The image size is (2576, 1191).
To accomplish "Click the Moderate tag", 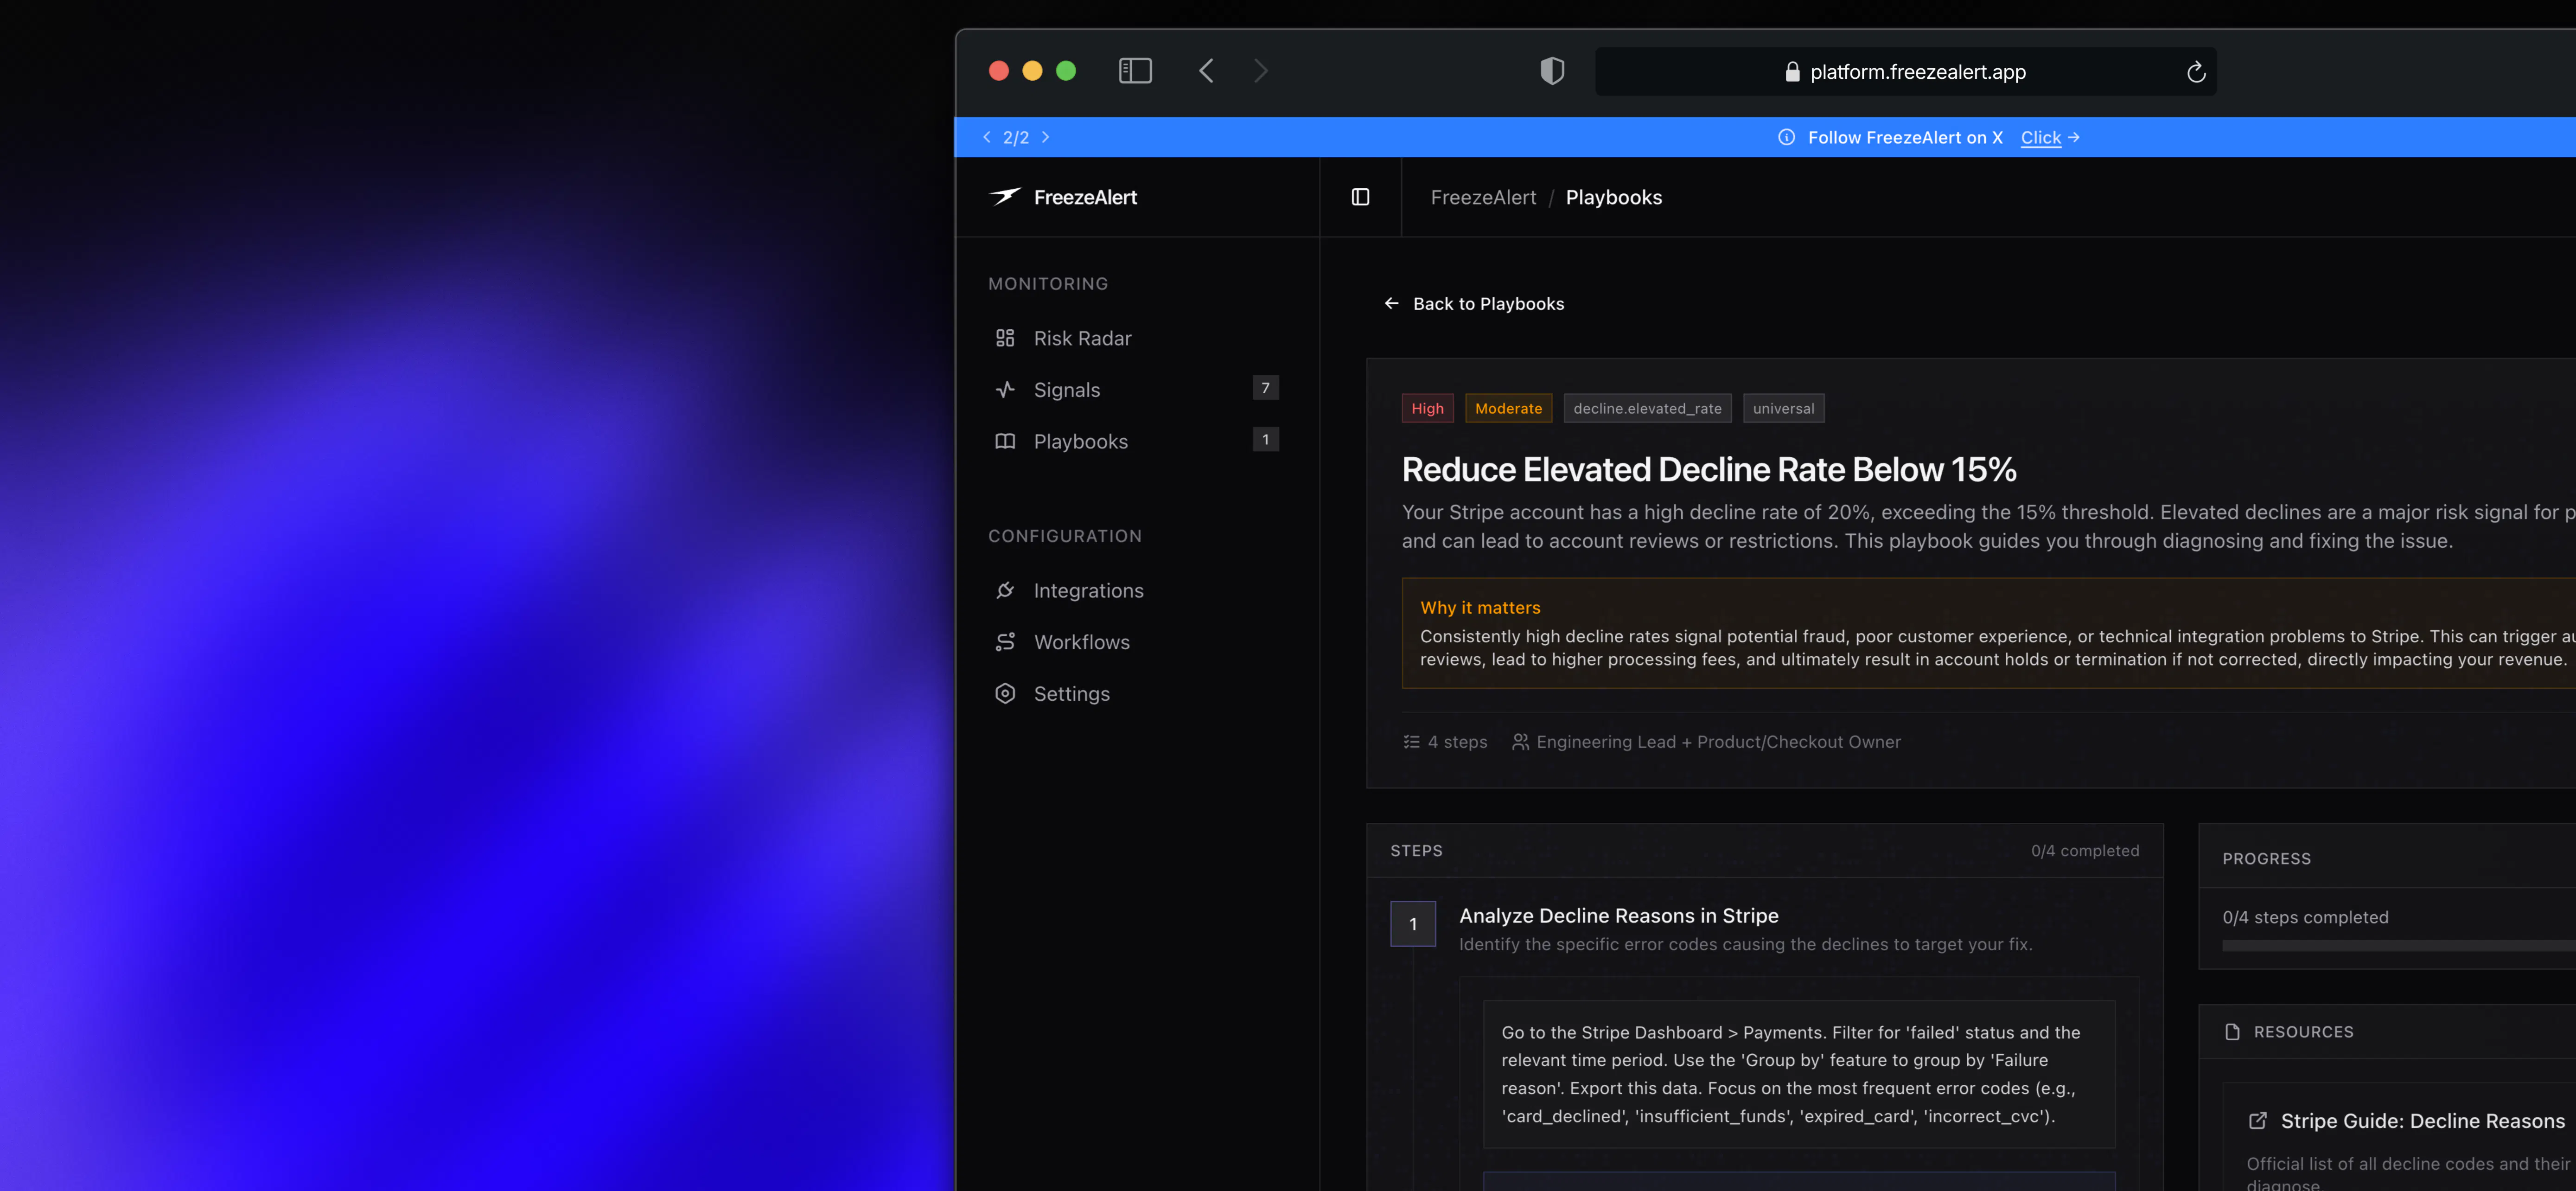I will coord(1508,408).
